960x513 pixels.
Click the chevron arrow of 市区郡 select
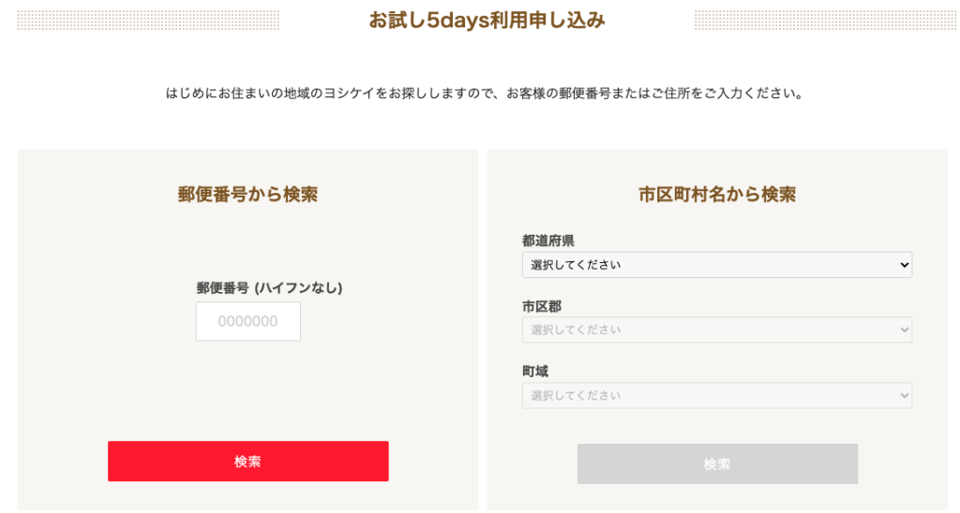904,330
